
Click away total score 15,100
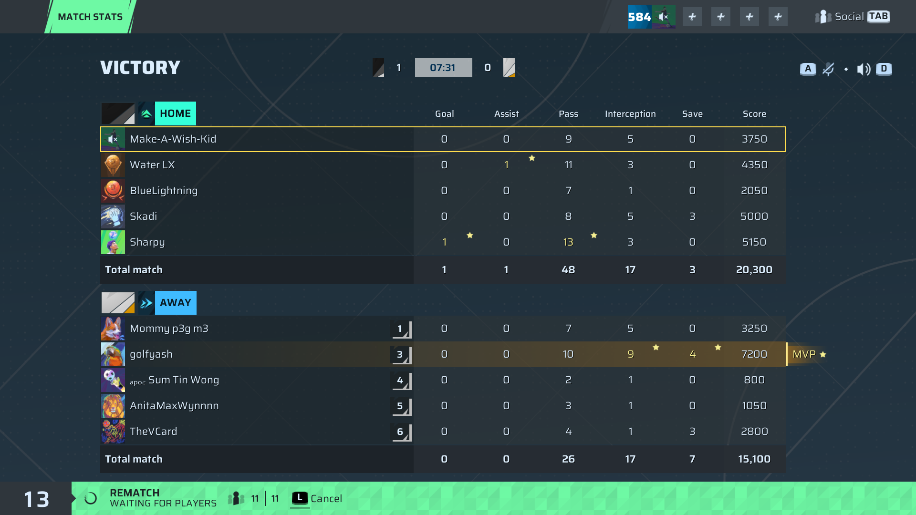(x=754, y=459)
